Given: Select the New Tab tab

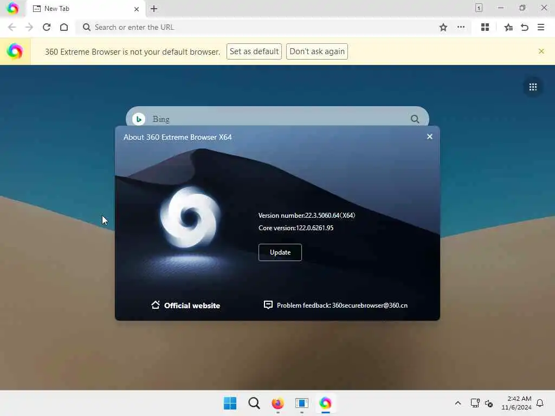Looking at the screenshot, I should [86, 9].
